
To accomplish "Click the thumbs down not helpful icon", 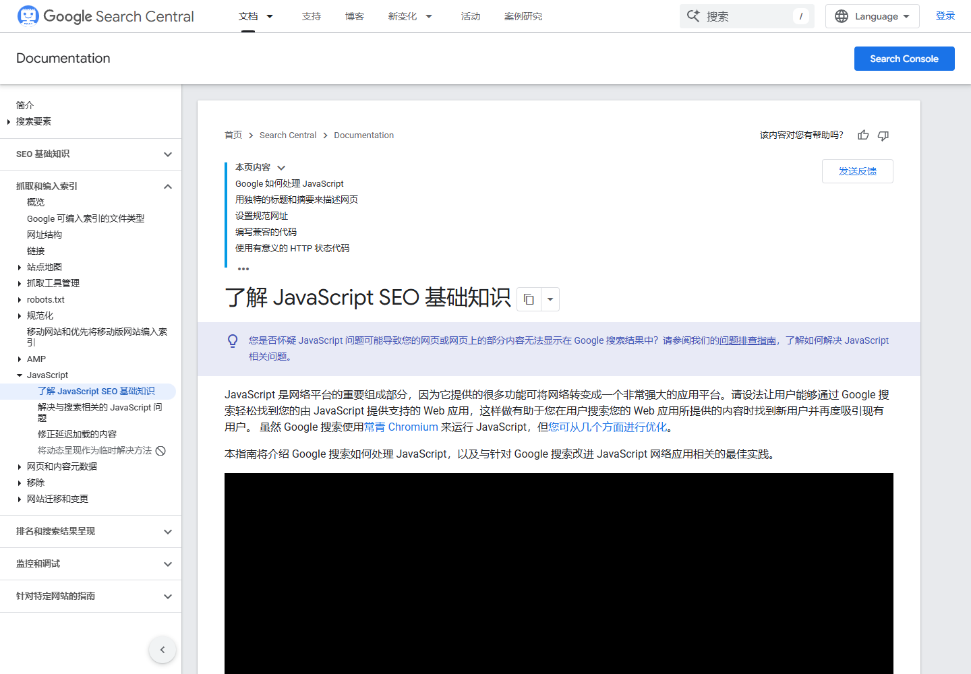I will click(x=883, y=135).
